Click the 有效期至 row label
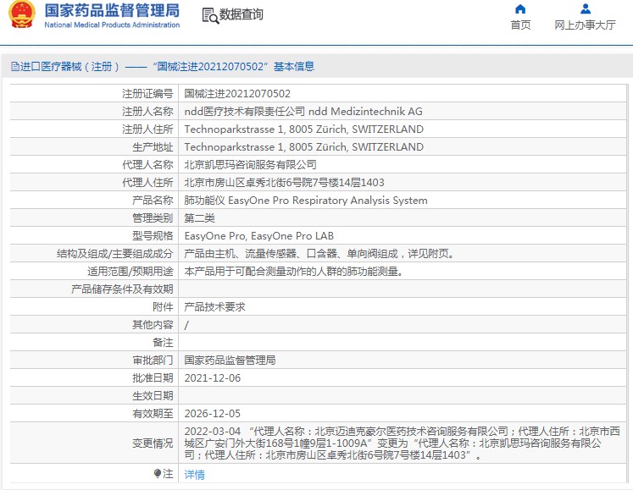 (153, 413)
